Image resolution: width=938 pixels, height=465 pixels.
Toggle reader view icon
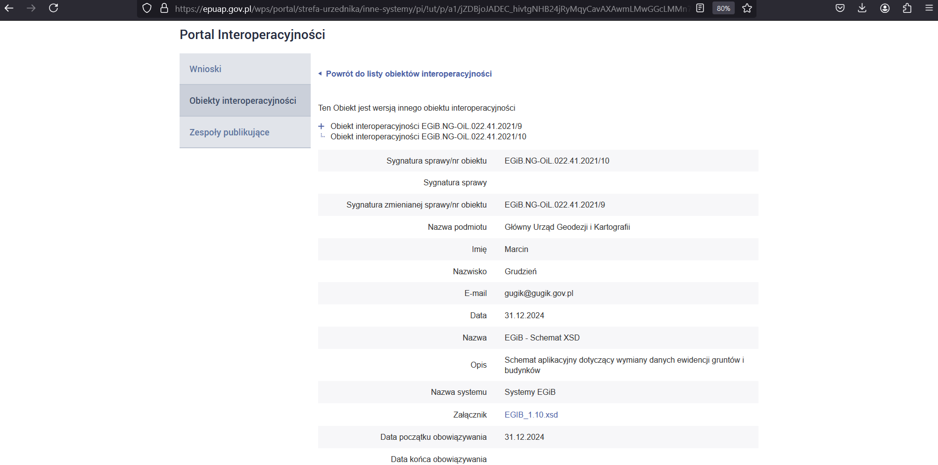pos(700,8)
